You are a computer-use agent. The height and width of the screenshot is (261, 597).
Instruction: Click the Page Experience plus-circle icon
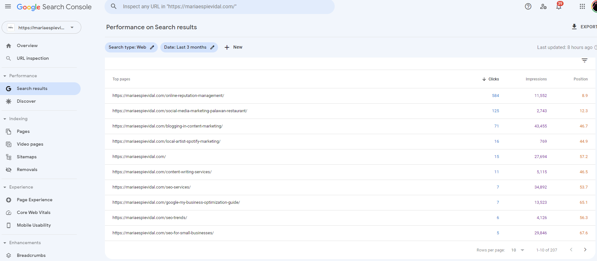click(9, 200)
